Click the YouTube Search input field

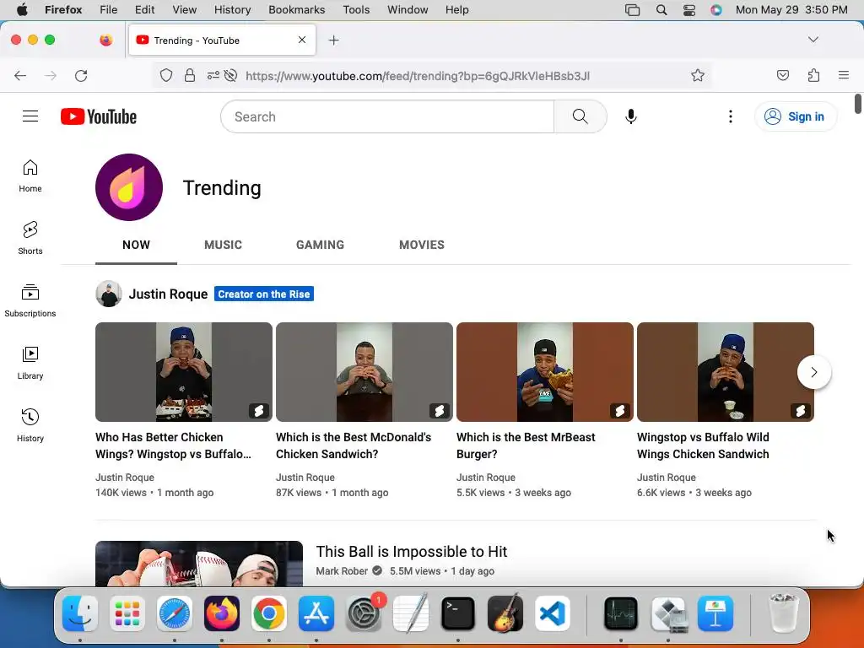pyautogui.click(x=387, y=116)
